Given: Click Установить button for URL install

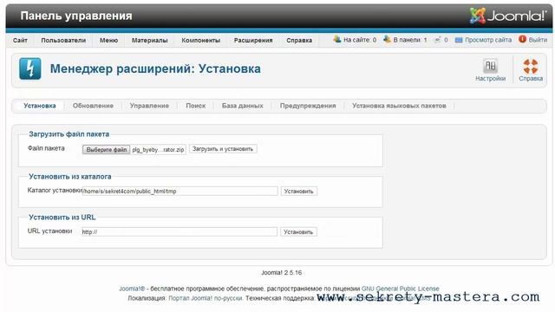Looking at the screenshot, I should coord(298,232).
